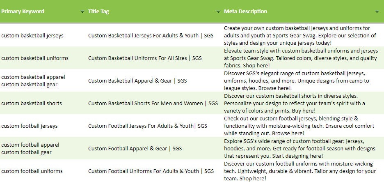Open the Meta Description column filter icon

pos(377,11)
